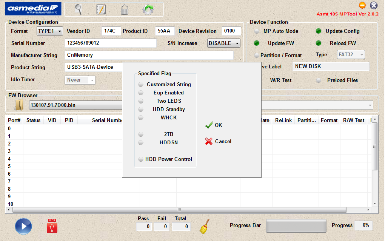Confirm with the green check OK button
Viewport: 385px width, 241px height.
pyautogui.click(x=213, y=125)
